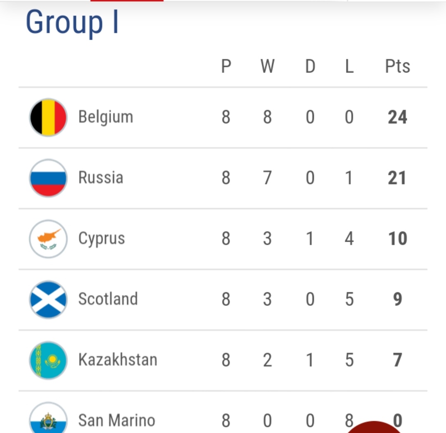The width and height of the screenshot is (446, 433).
Task: Click Belgium's 24 points value
Action: (x=397, y=117)
